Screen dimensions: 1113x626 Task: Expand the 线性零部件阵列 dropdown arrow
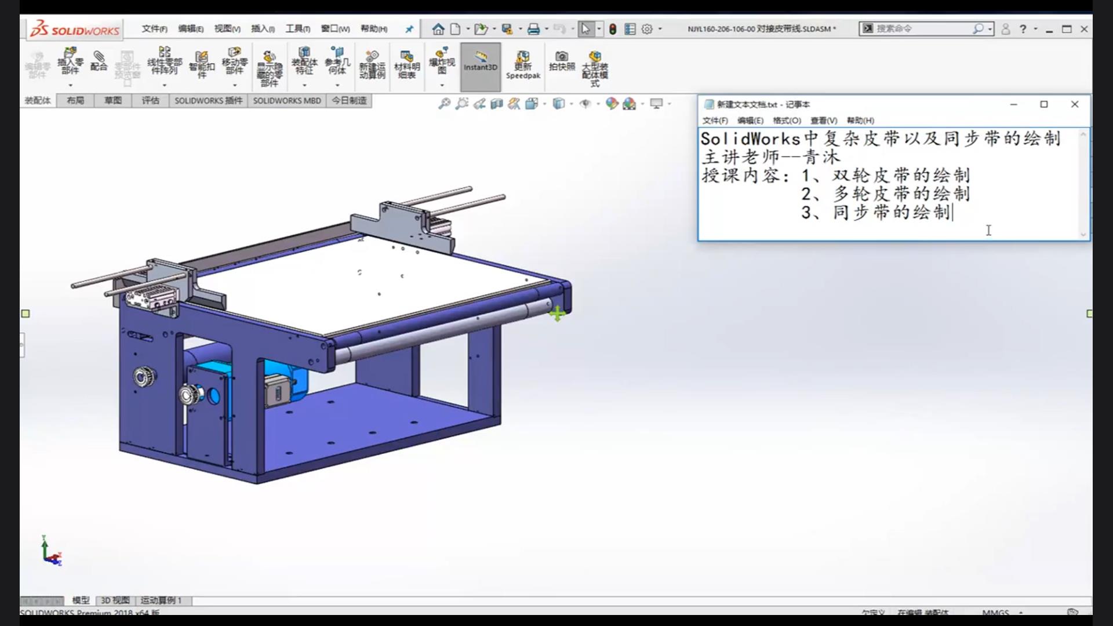[164, 86]
